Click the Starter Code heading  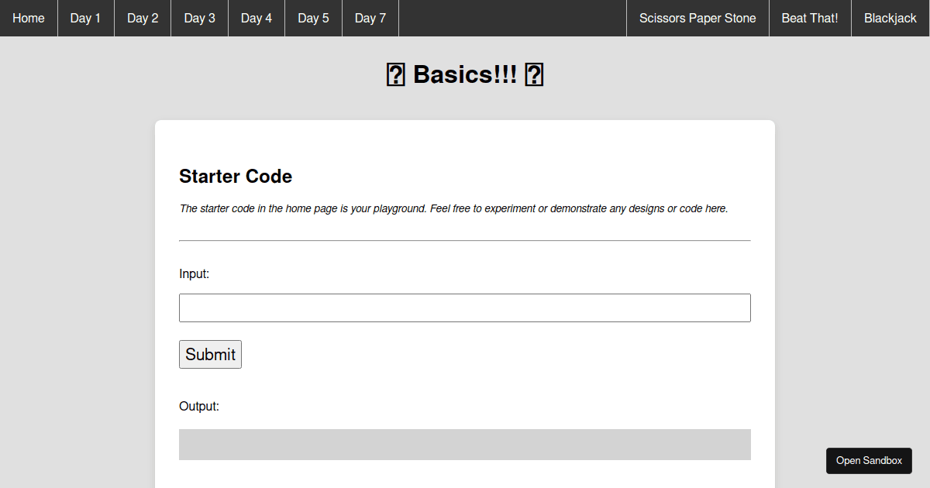tap(235, 177)
